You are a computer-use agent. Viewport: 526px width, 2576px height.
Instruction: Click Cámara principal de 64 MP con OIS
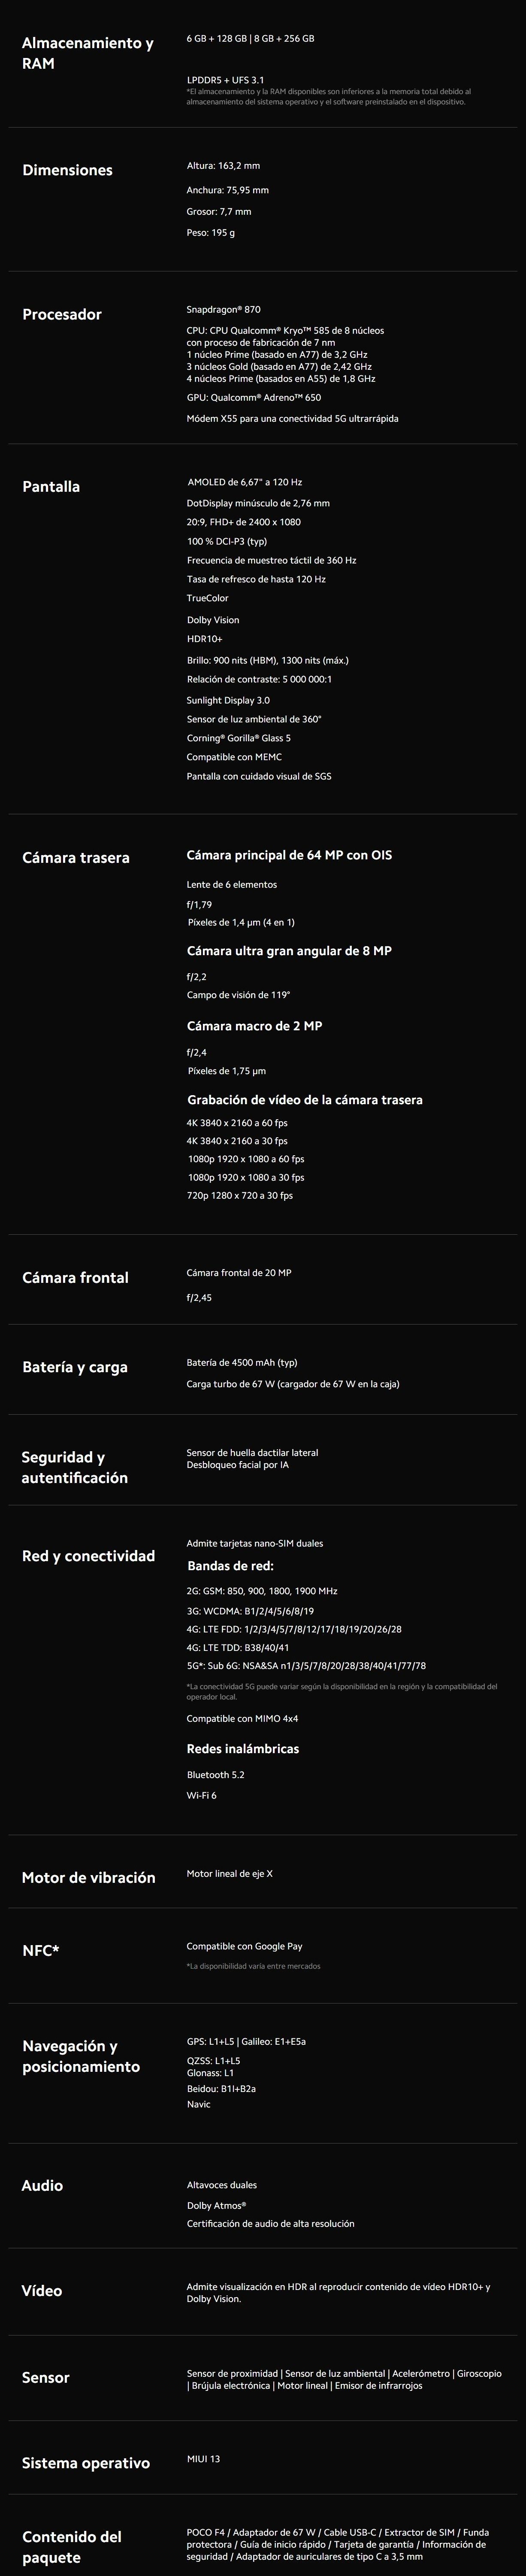pyautogui.click(x=290, y=855)
